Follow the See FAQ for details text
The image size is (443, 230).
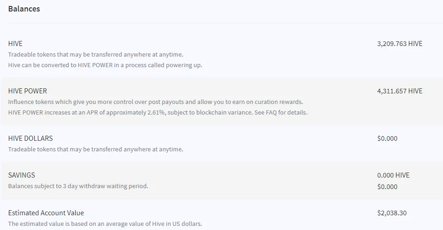coord(281,112)
